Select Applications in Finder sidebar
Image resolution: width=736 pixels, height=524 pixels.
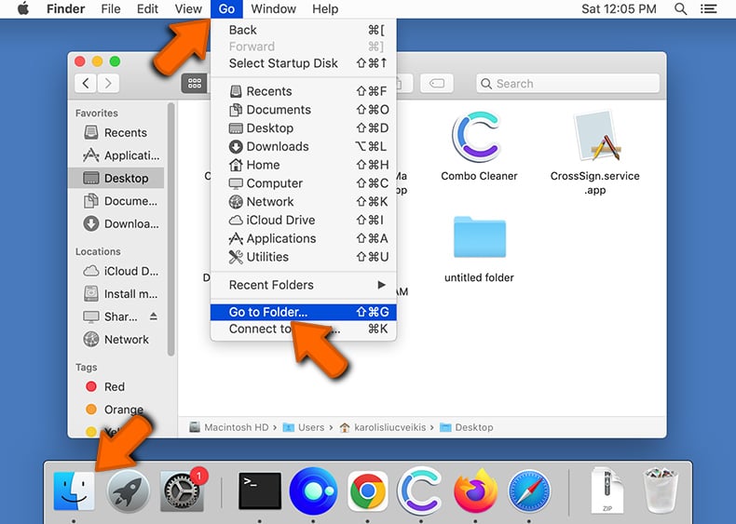click(116, 155)
